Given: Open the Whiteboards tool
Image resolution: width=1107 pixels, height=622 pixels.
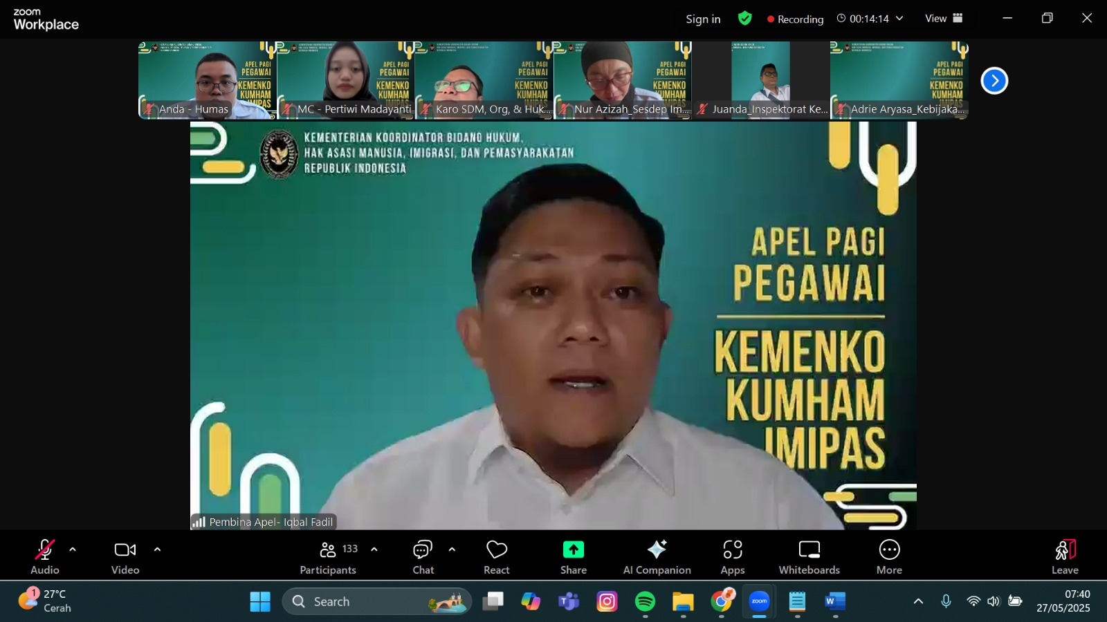Looking at the screenshot, I should coord(809,557).
